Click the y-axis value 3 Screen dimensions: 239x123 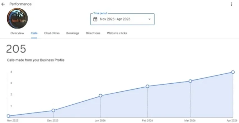coord(11,83)
